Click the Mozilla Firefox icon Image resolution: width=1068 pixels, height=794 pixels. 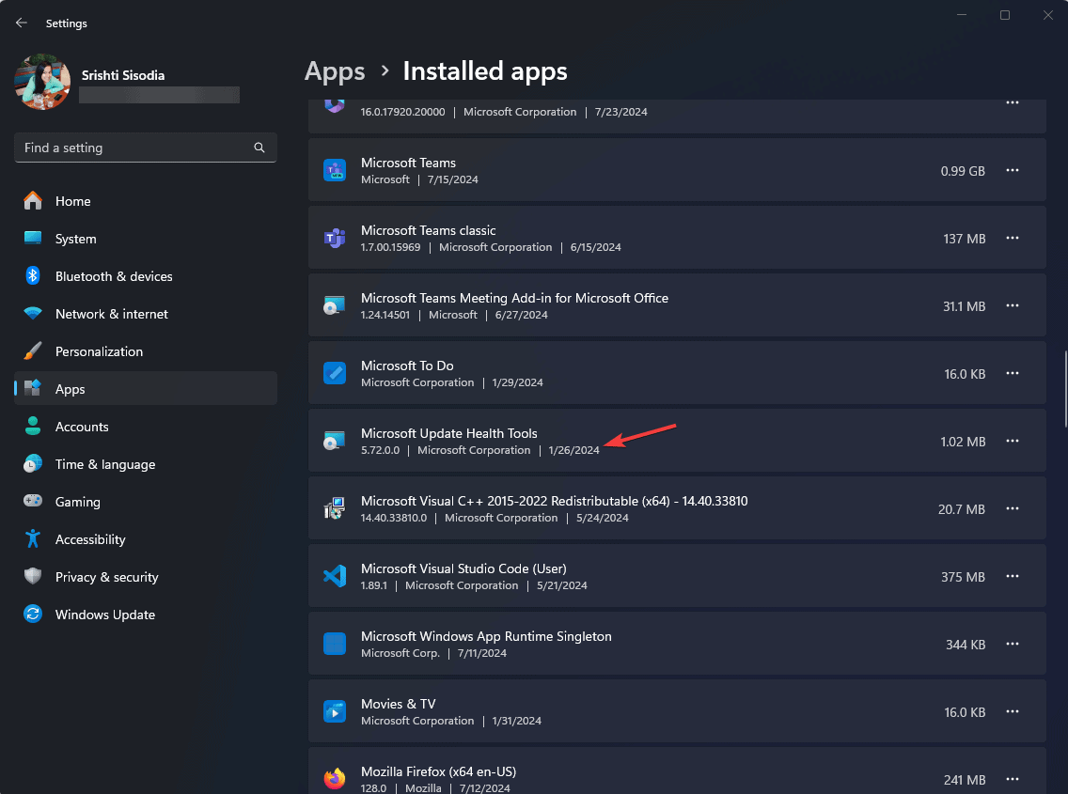tap(335, 778)
